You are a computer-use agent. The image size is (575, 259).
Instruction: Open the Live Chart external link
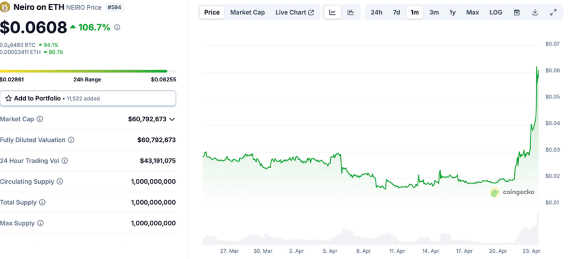coord(294,12)
